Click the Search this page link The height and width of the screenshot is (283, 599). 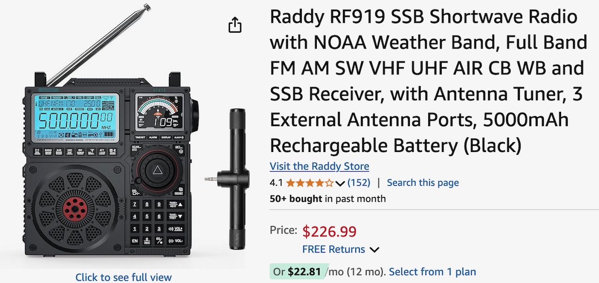[423, 182]
